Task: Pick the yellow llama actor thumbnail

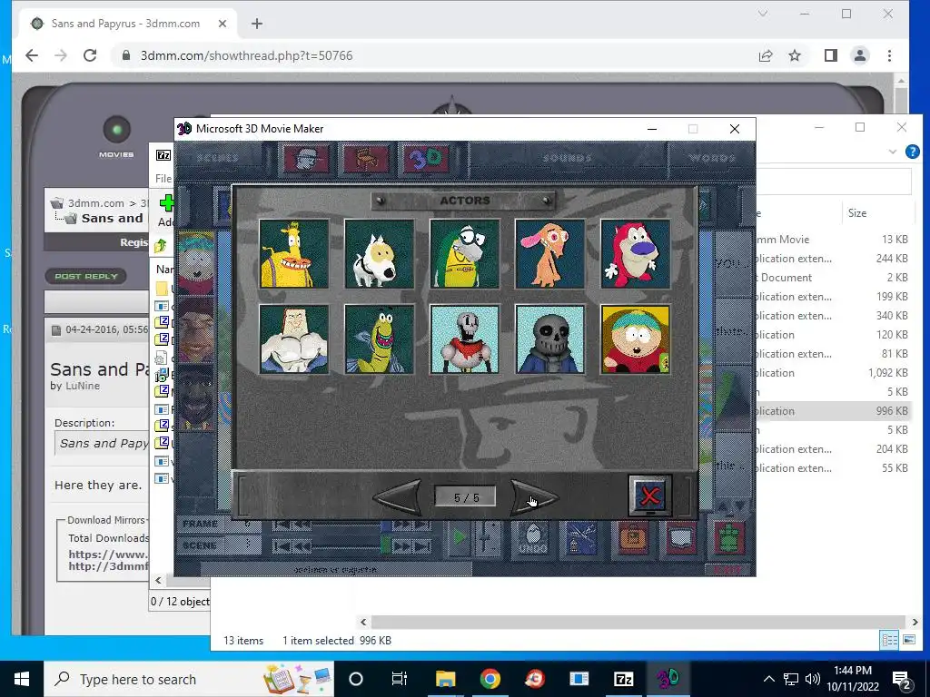Action: [x=293, y=254]
